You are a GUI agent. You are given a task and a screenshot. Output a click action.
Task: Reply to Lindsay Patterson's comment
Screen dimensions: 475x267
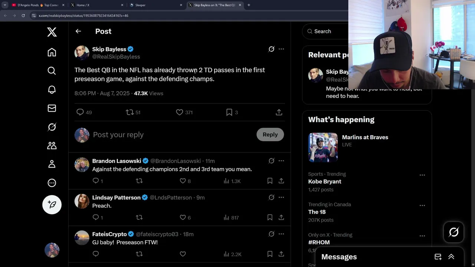click(98, 217)
